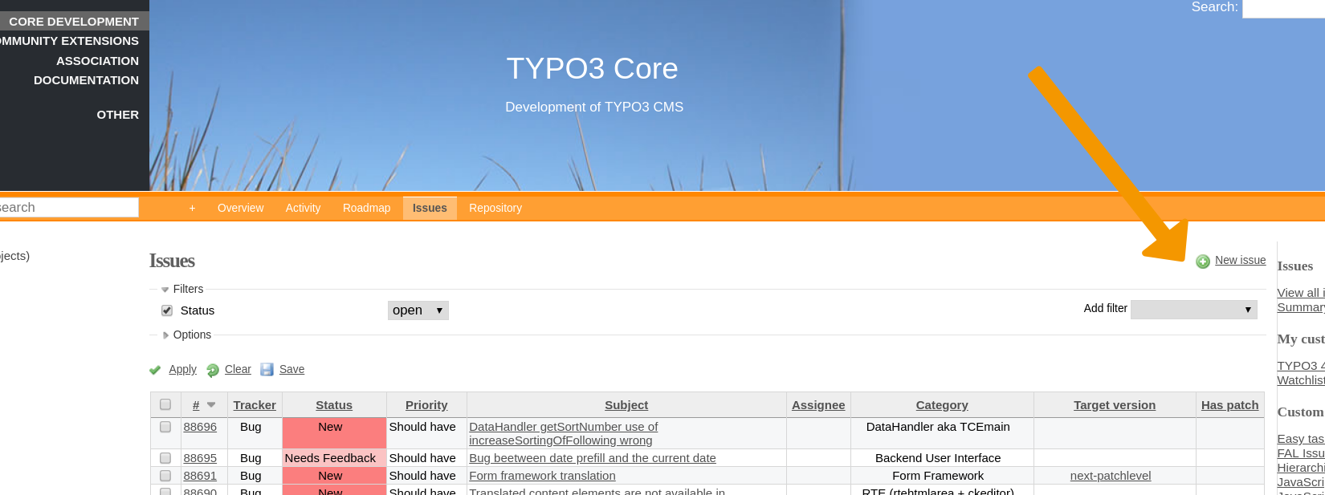Sort by Assignee column header

tap(818, 405)
